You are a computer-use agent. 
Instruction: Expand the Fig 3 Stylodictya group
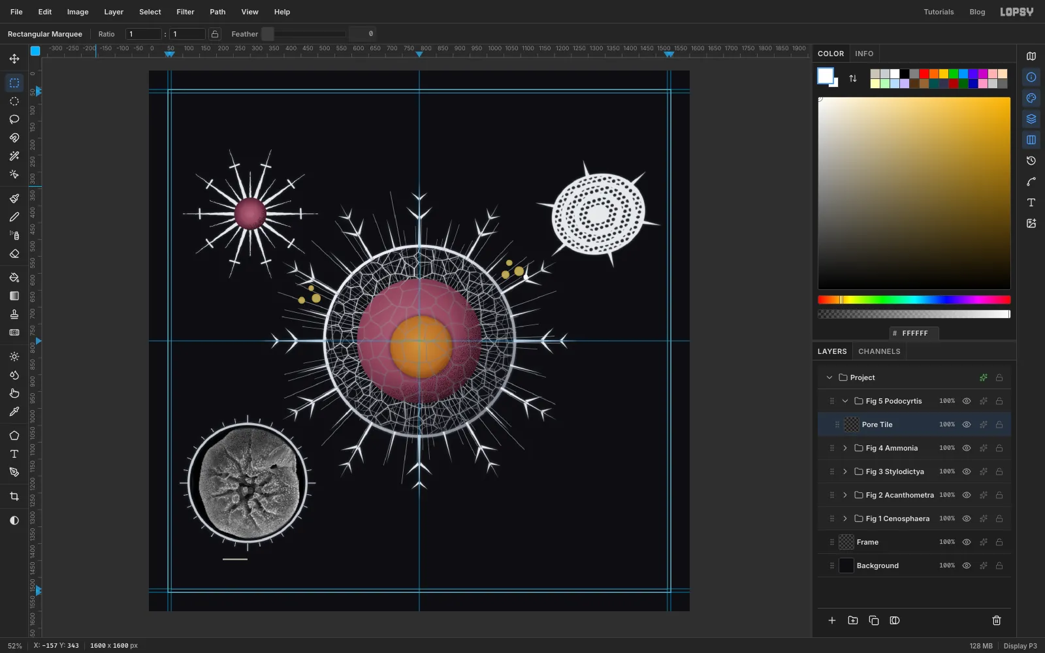tap(845, 471)
